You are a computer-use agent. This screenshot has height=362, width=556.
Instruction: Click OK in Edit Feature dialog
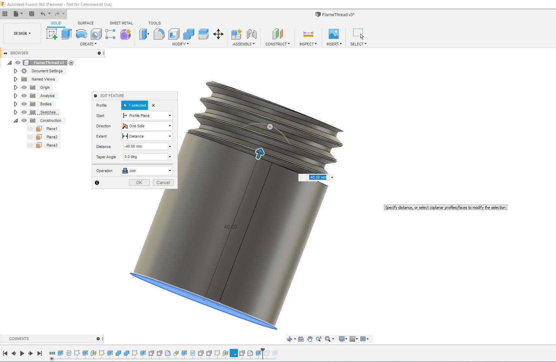(x=139, y=183)
